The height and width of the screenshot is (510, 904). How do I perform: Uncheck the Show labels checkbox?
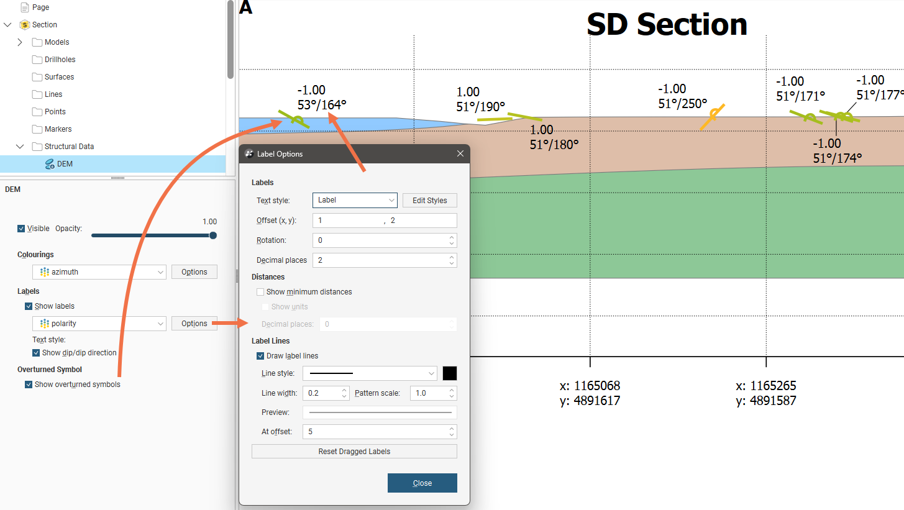click(x=29, y=306)
